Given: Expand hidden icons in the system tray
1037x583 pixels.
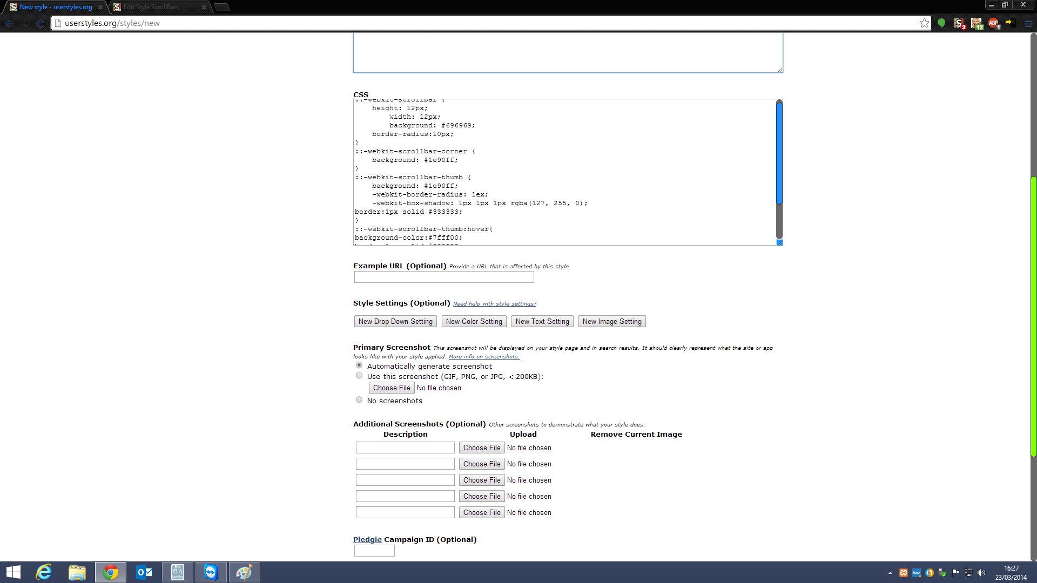Looking at the screenshot, I should pos(890,573).
